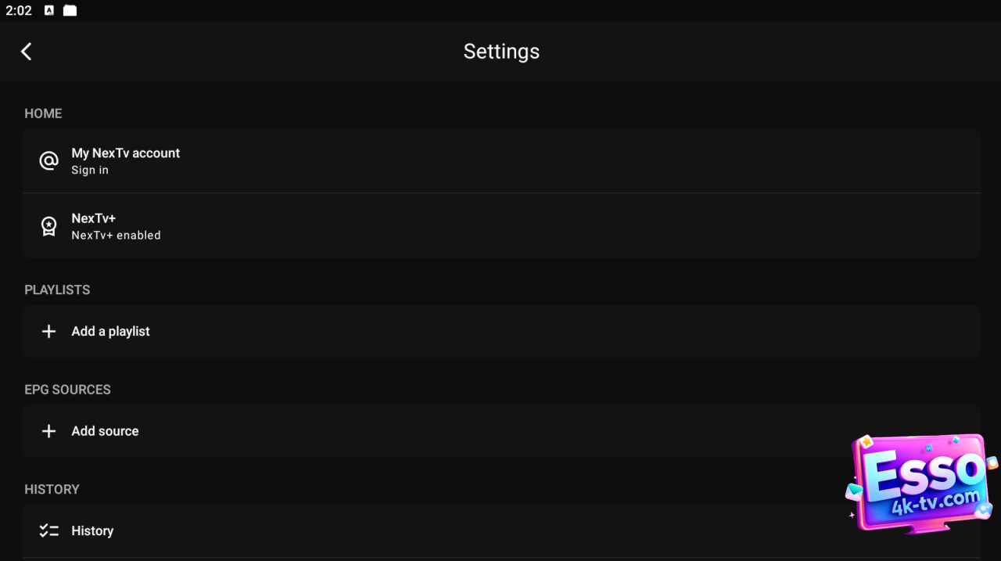Viewport: 1001px width, 561px height.
Task: Click the Settings title text
Action: tap(501, 51)
